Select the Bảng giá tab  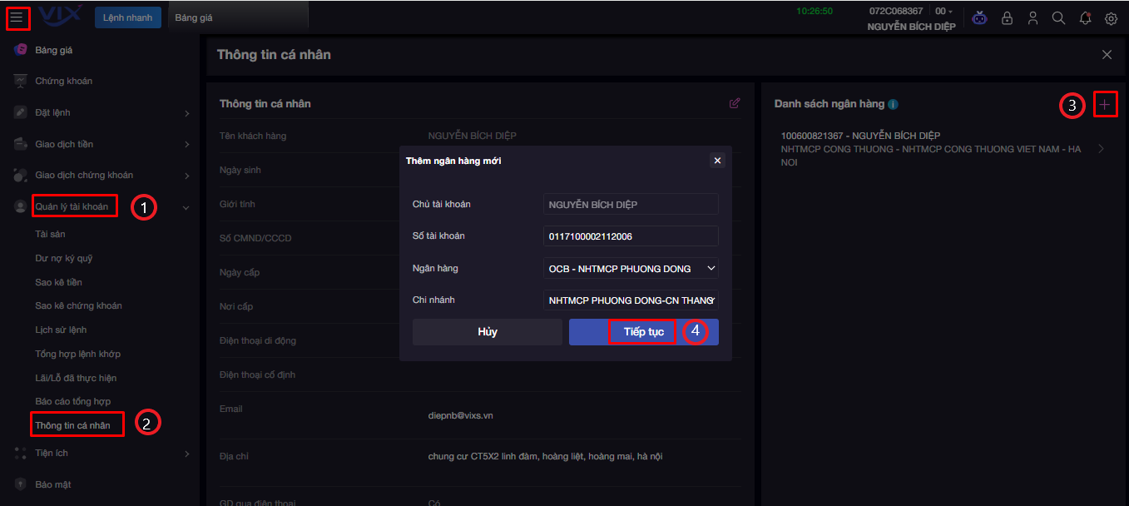pyautogui.click(x=194, y=17)
